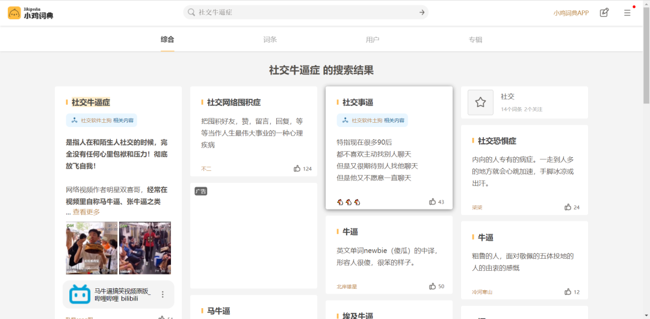The image size is (650, 319).
Task: Open the edit/compose pencil icon
Action: point(604,13)
